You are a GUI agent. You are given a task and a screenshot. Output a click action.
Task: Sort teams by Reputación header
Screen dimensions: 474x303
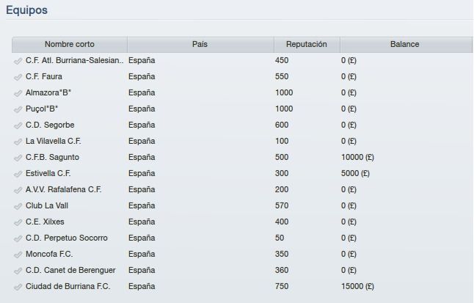coord(307,45)
